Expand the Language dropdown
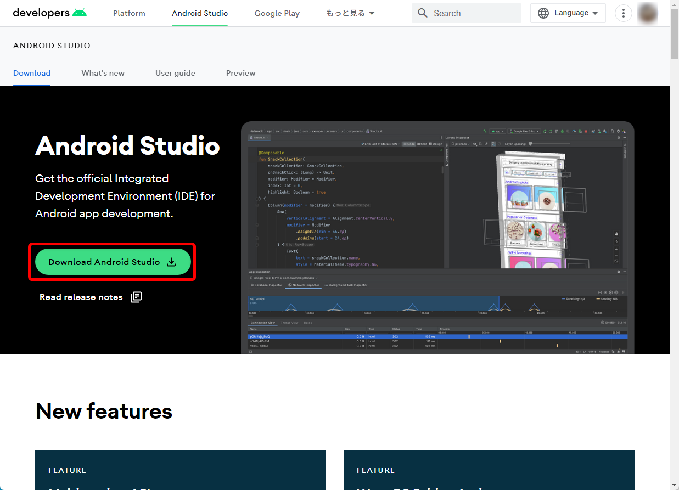Screen dimensions: 679x490 (568, 13)
